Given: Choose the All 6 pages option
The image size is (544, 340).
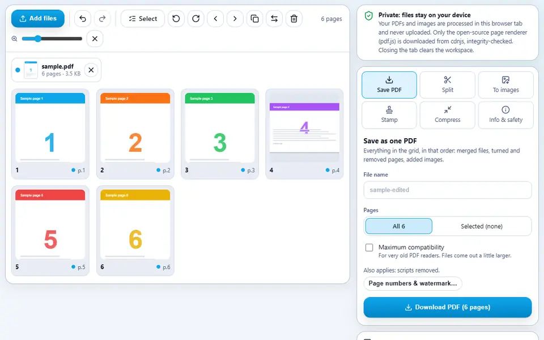Looking at the screenshot, I should pyautogui.click(x=398, y=226).
